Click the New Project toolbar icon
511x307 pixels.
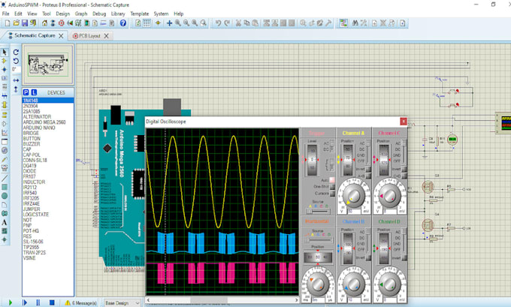click(x=8, y=23)
